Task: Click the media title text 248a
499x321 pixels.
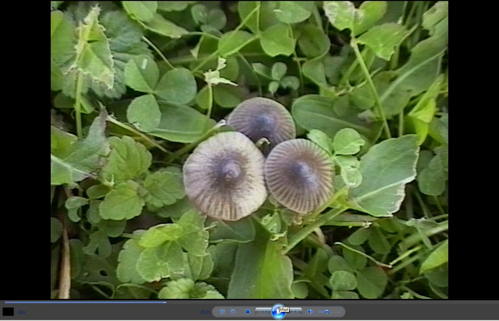Action: [21, 312]
